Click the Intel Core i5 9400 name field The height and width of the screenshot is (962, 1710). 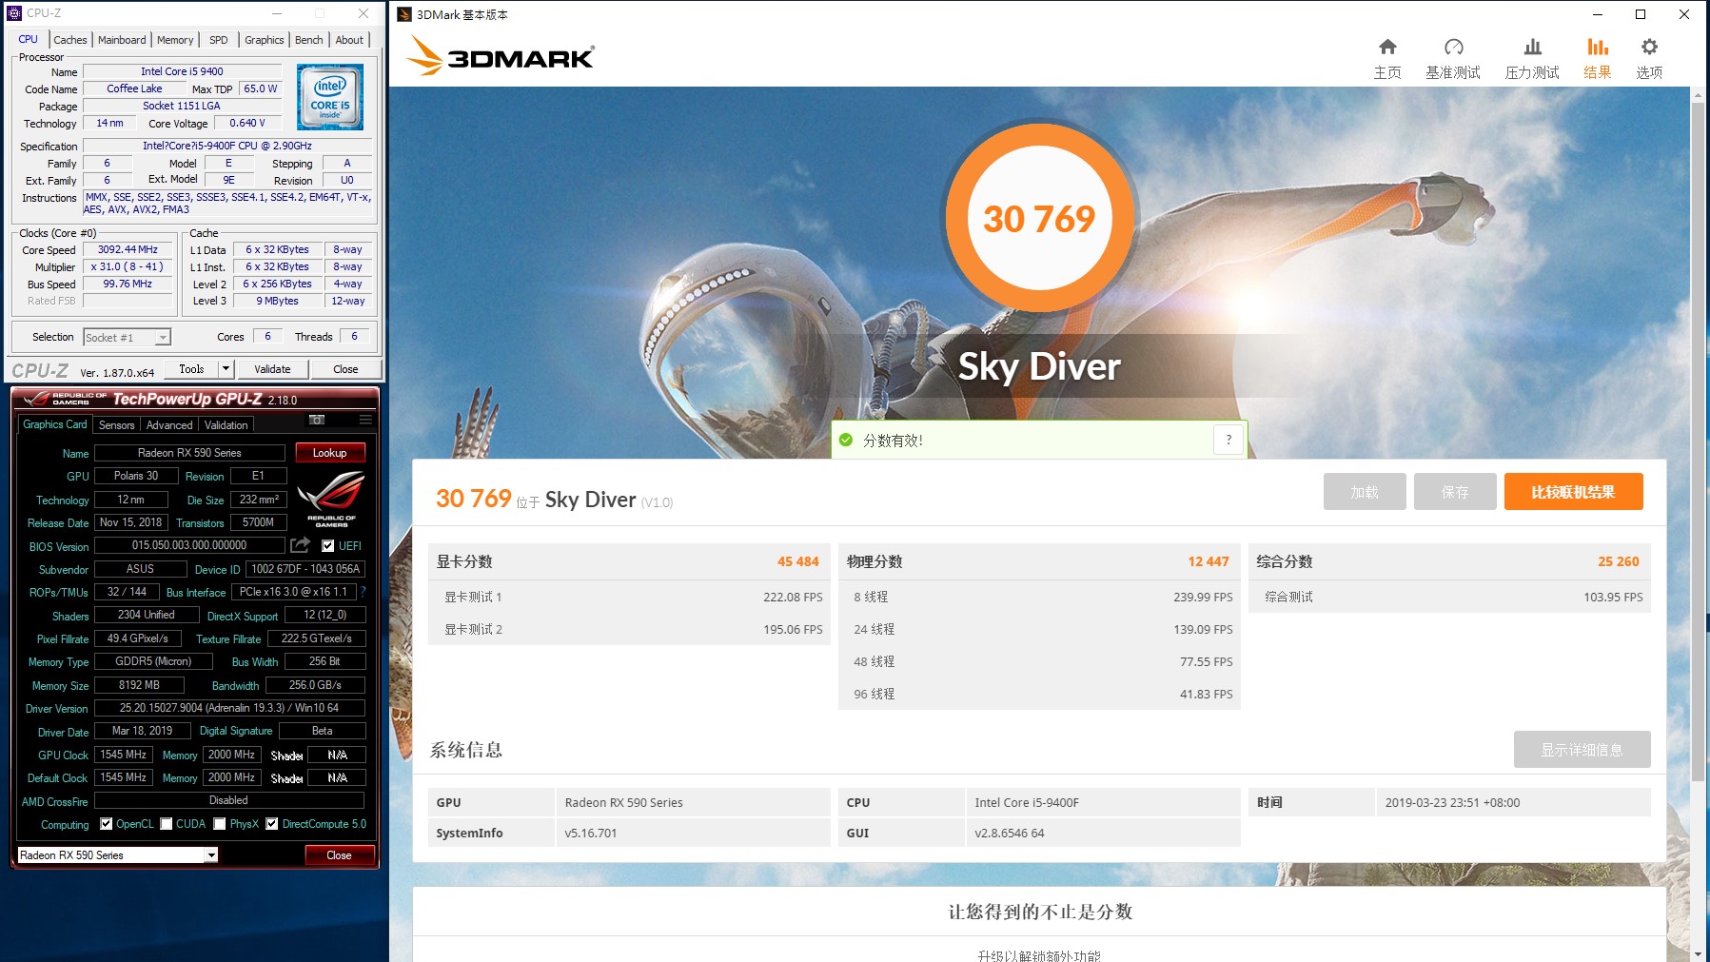pyautogui.click(x=182, y=71)
